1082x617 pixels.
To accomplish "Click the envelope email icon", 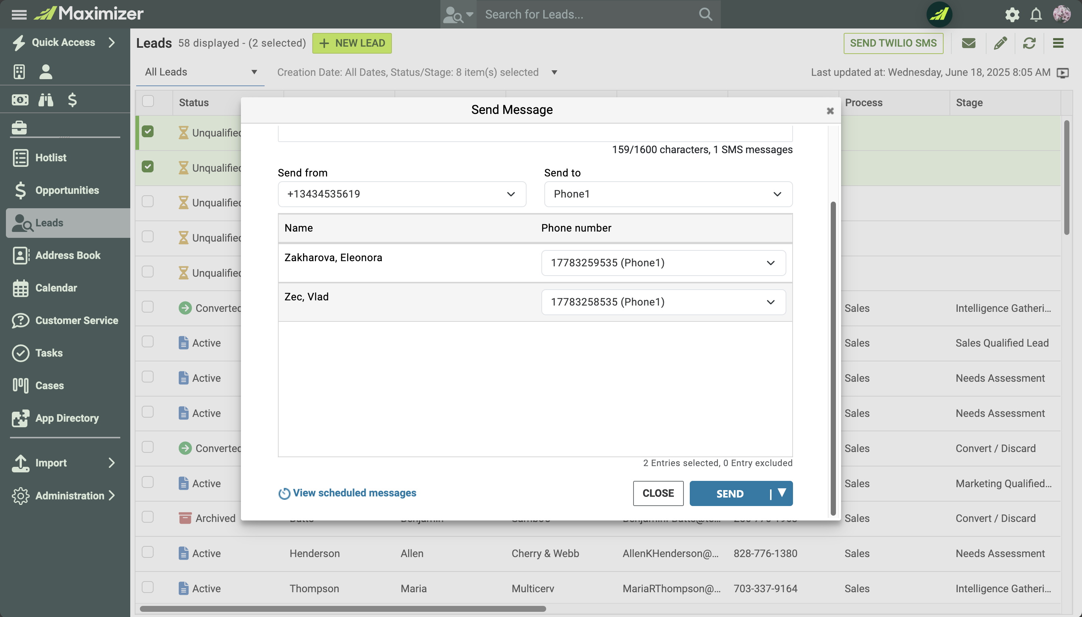I will (x=968, y=43).
